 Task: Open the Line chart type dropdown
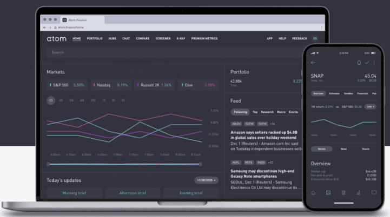[x=371, y=107]
